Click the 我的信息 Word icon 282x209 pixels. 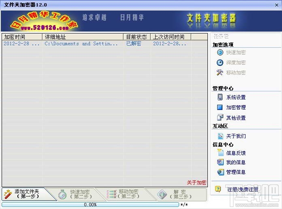pyautogui.click(x=220, y=162)
